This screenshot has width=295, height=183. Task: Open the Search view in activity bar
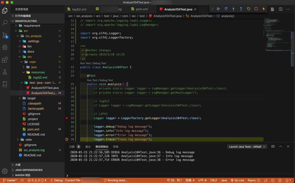click(x=5, y=23)
